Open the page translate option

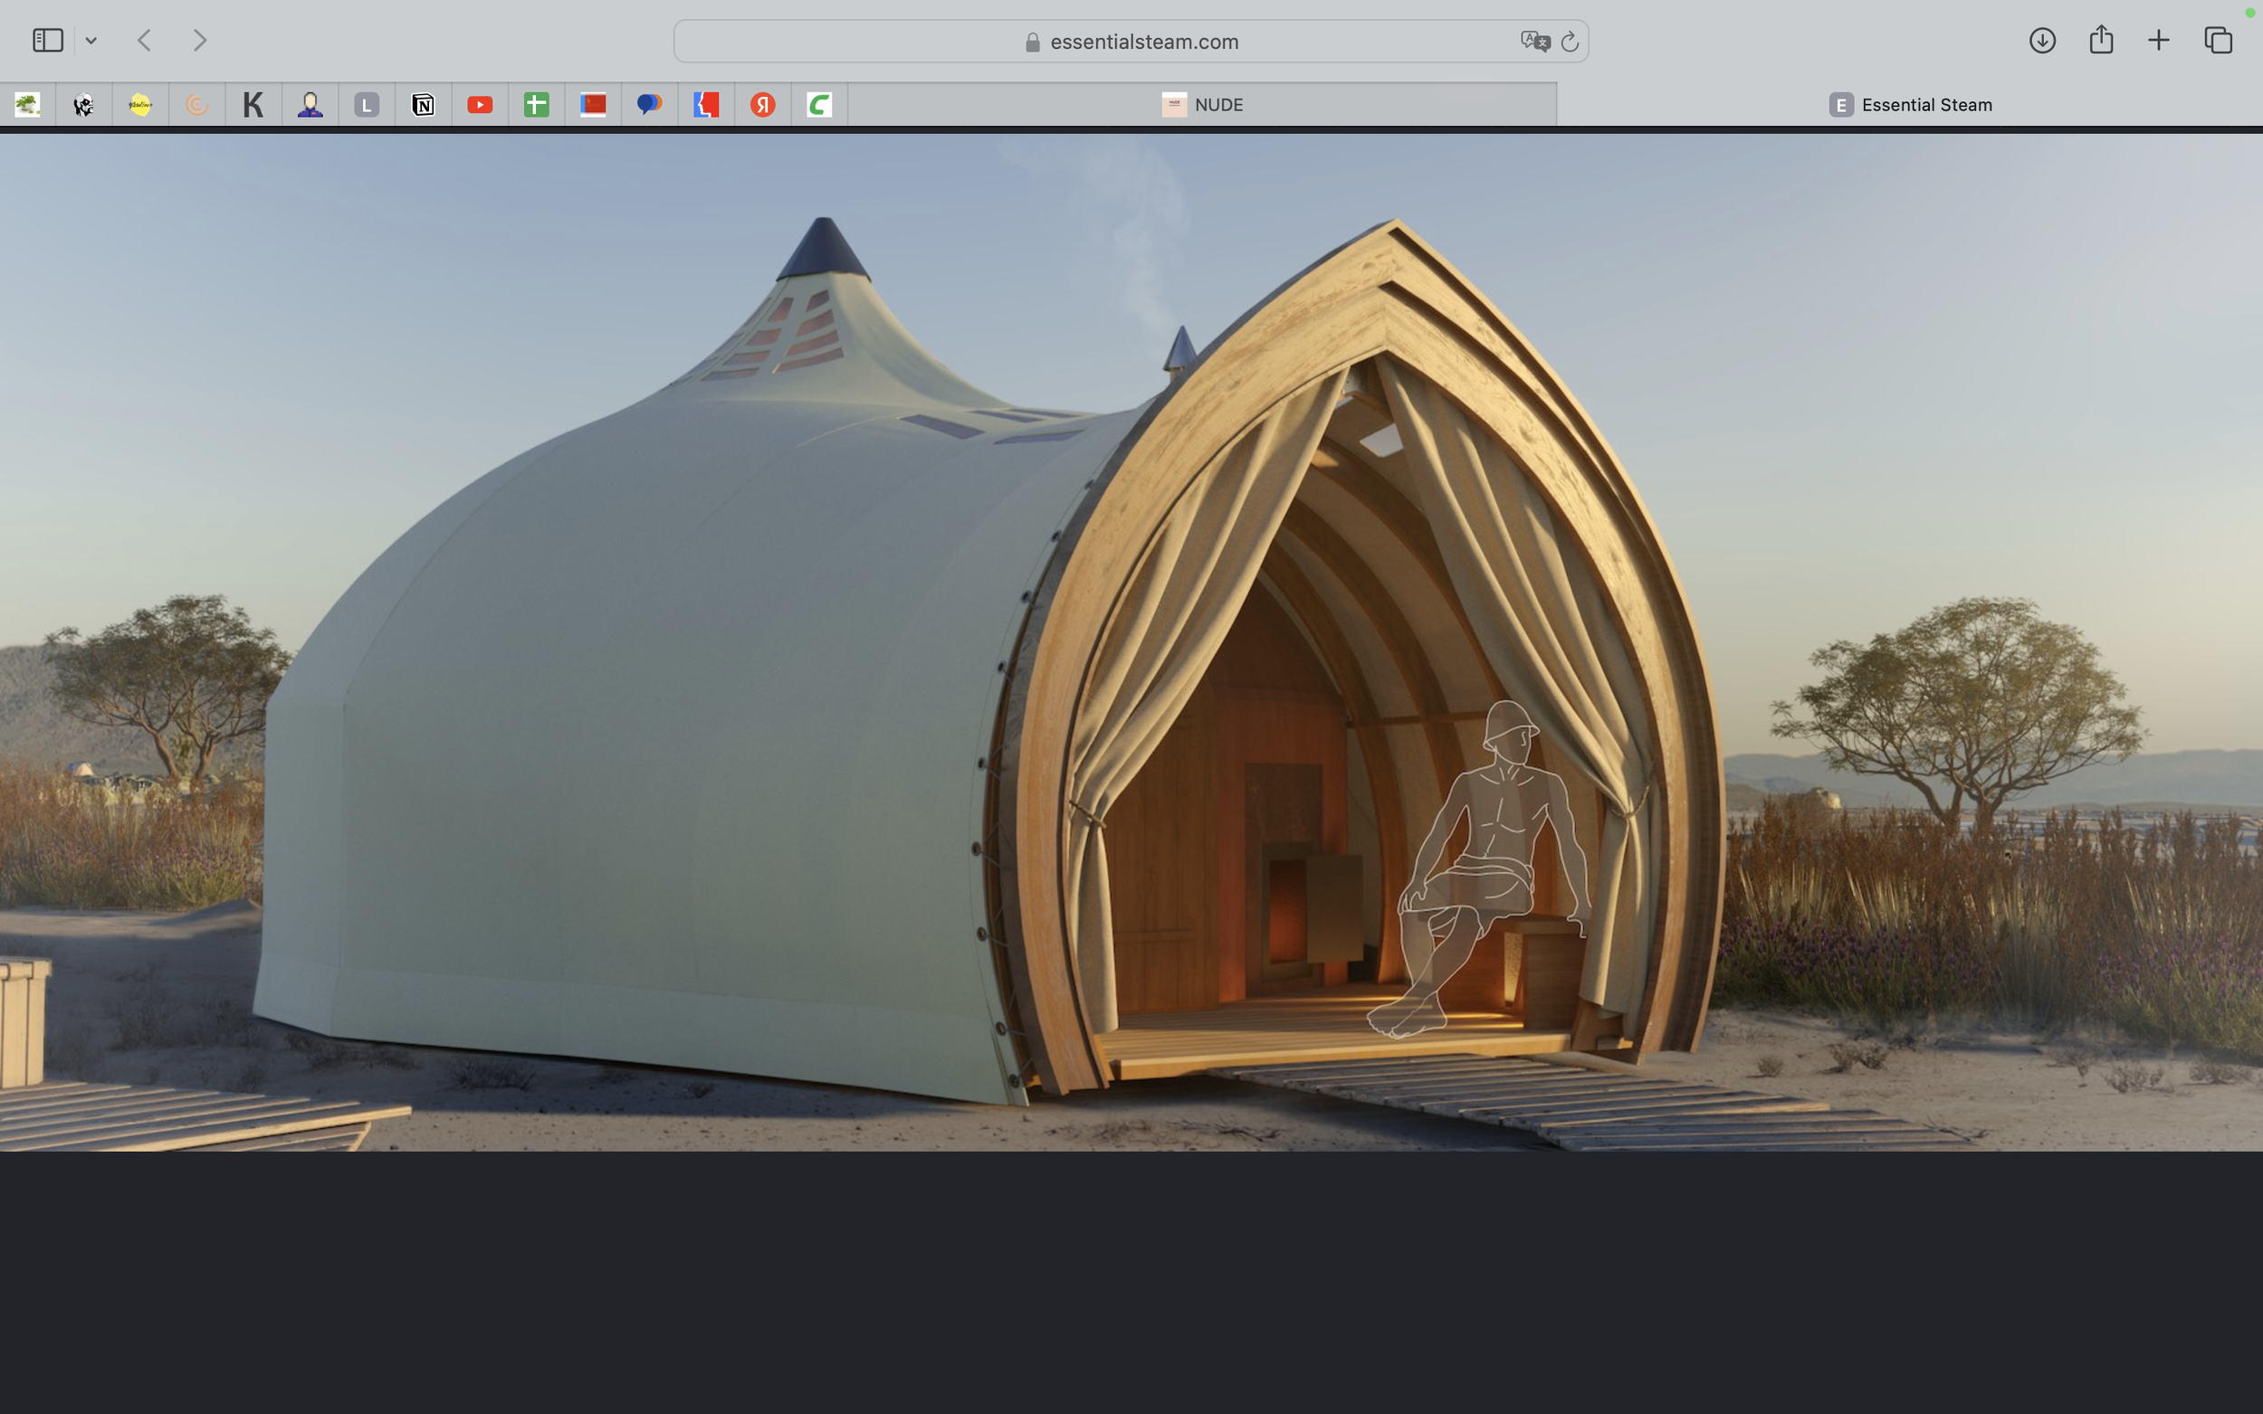point(1534,41)
